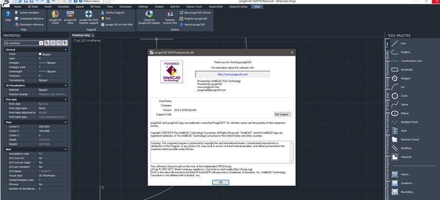
Task: Select the Polyline tool
Action: [x=401, y=52]
